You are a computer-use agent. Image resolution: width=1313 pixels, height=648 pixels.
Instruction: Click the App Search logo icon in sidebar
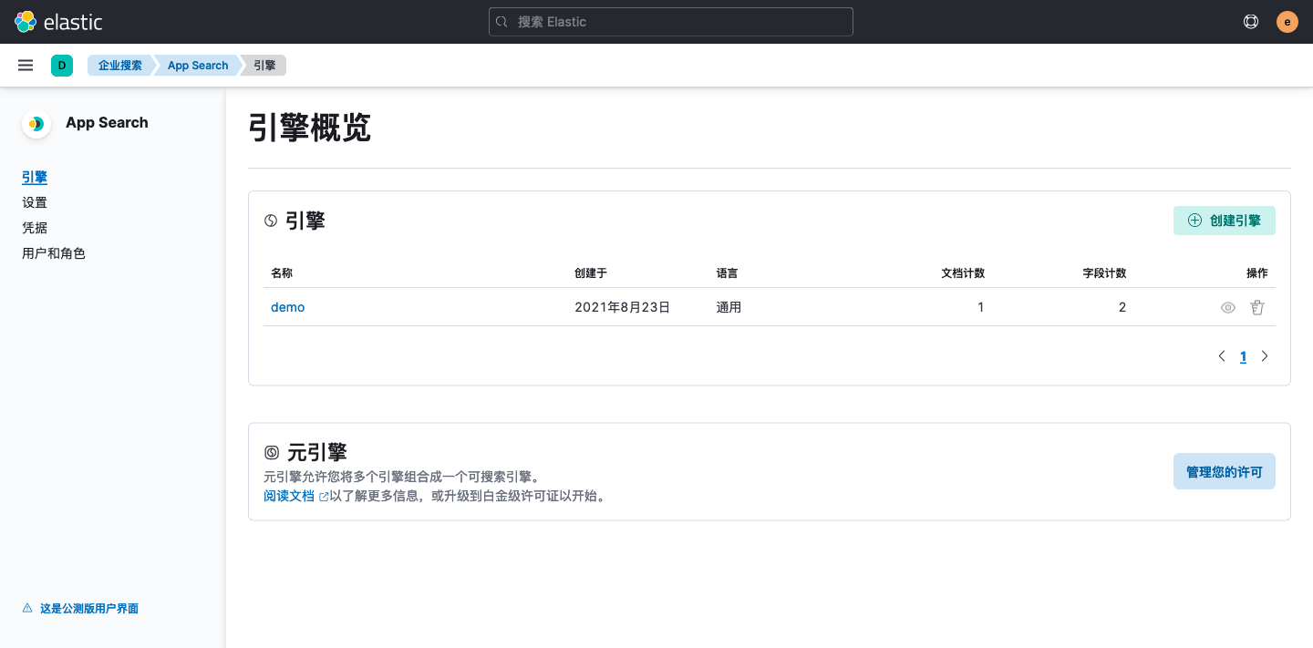[x=36, y=124]
